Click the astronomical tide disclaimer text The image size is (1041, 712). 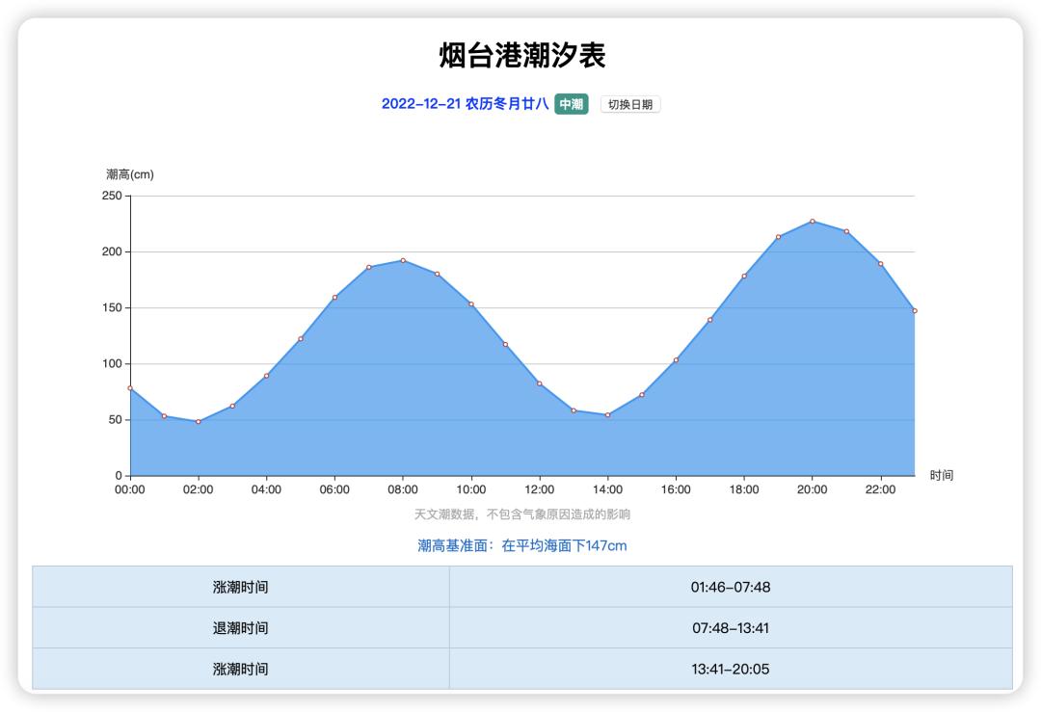pyautogui.click(x=520, y=515)
